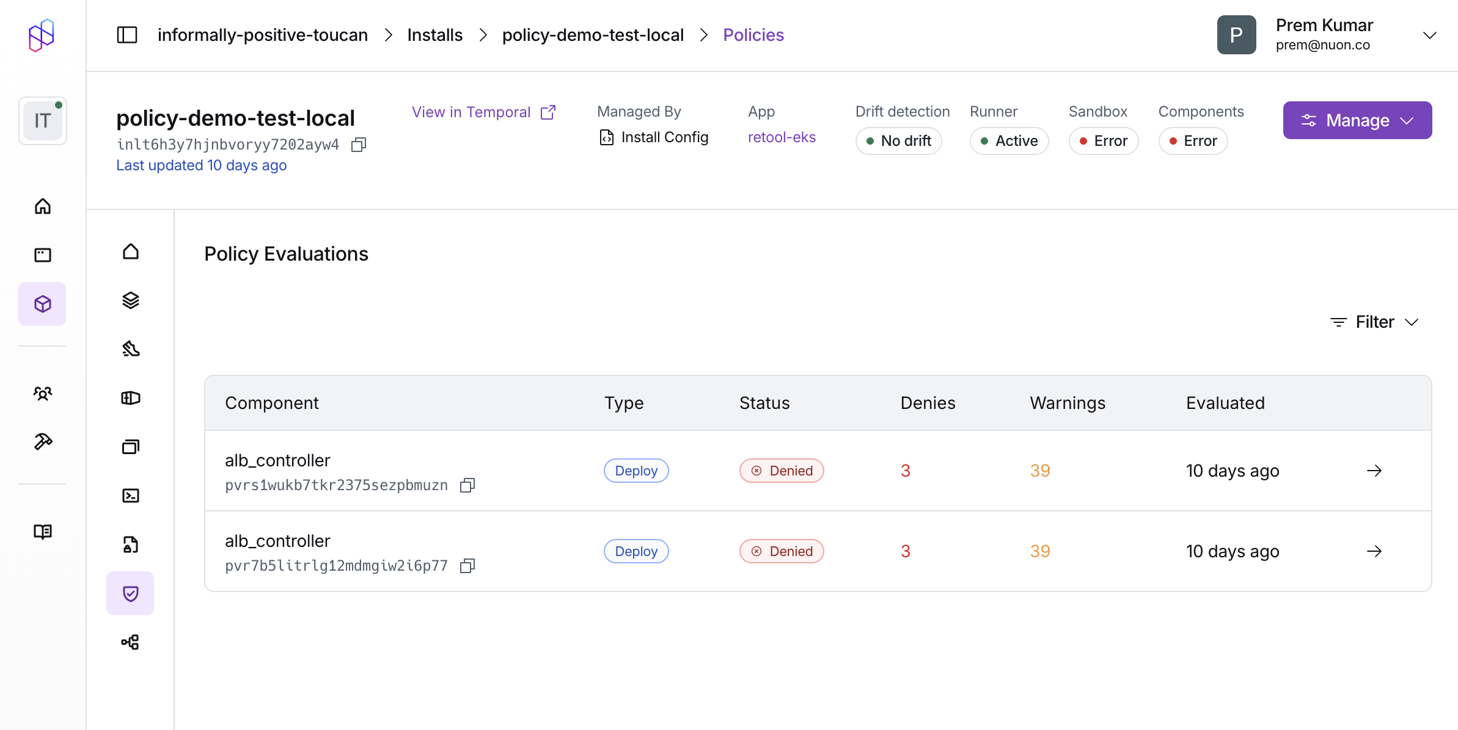Expand the Manage dropdown button
The image size is (1458, 730).
(x=1357, y=120)
